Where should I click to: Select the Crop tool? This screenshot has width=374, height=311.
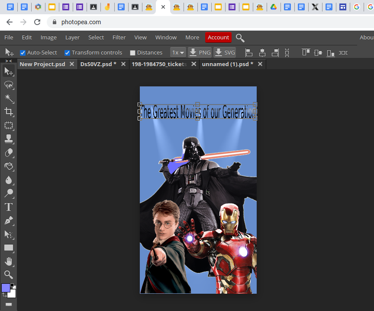(9, 112)
